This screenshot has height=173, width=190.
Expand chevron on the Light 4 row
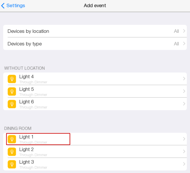pos(184,79)
